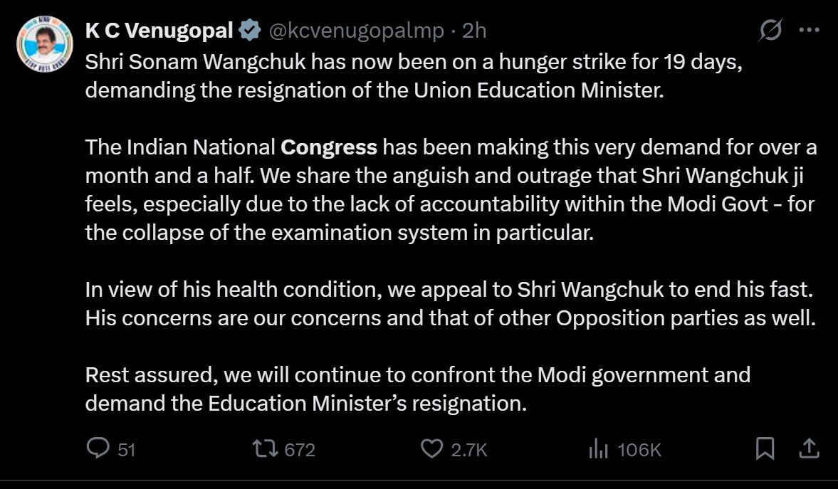Click the 2.7K likes count
Image resolution: width=838 pixels, height=489 pixels.
coord(468,449)
